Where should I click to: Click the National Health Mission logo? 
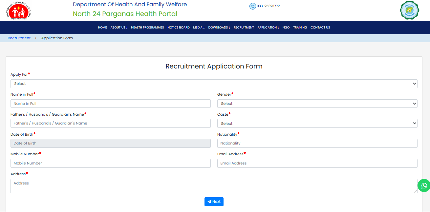pyautogui.click(x=19, y=11)
